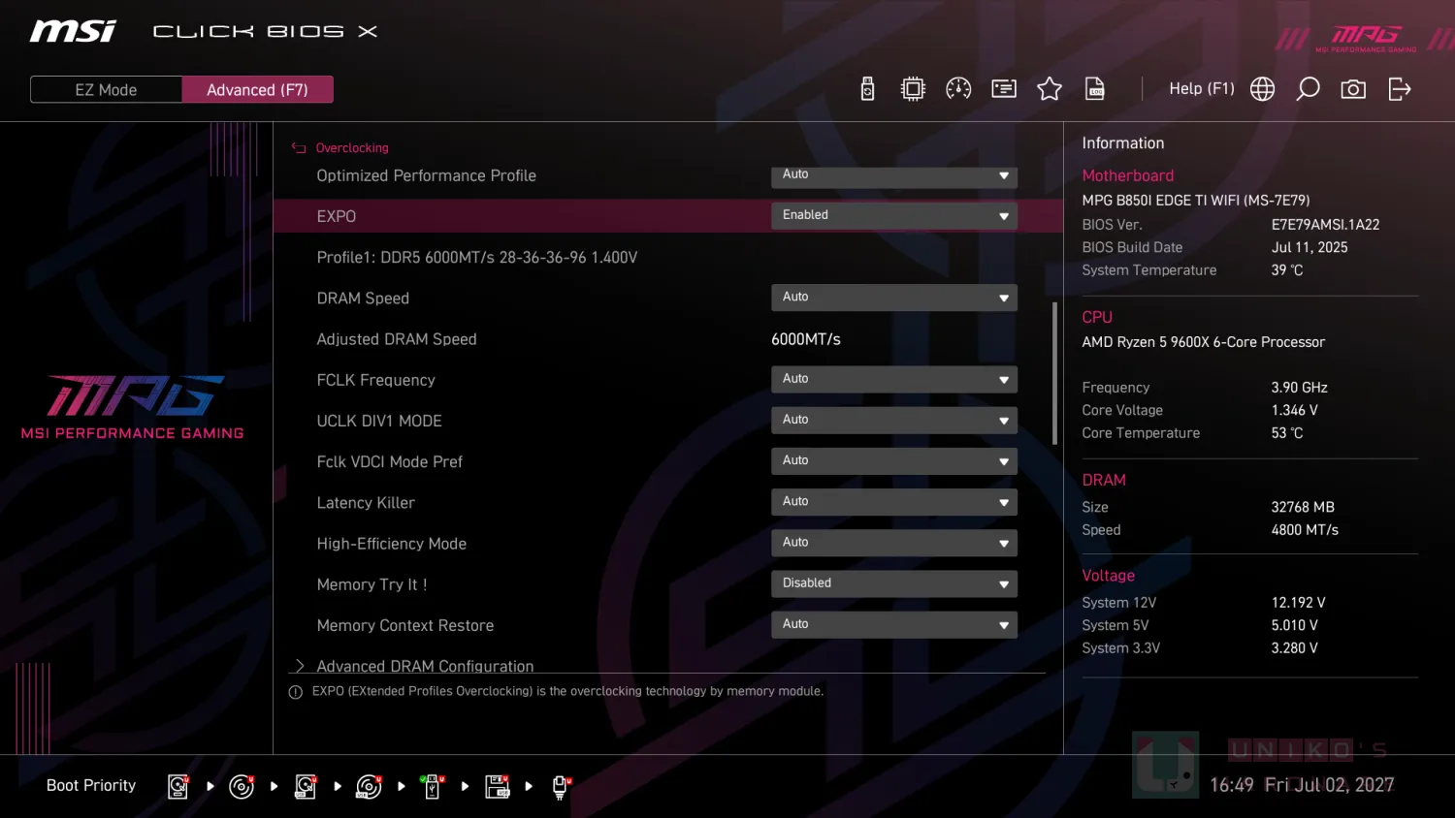This screenshot has width=1455, height=818.
Task: Click the 16:49 clock and date display
Action: click(x=1302, y=785)
